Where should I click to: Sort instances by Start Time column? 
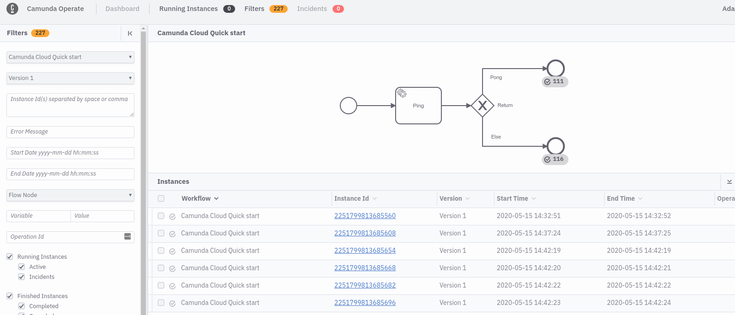pyautogui.click(x=512, y=198)
